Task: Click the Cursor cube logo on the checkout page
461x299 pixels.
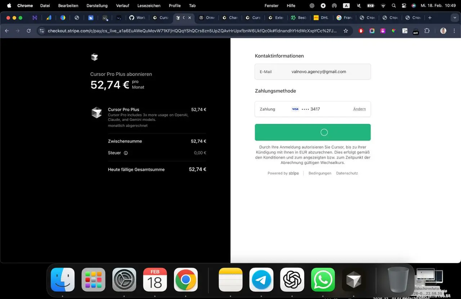Action: (x=94, y=57)
